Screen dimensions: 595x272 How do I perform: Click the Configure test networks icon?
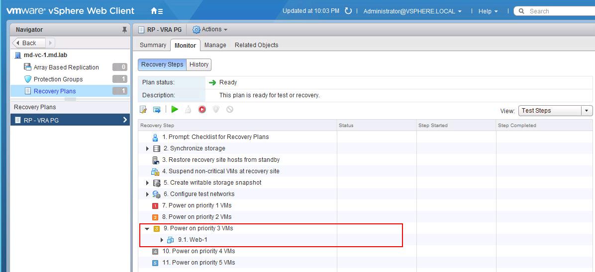tap(157, 195)
